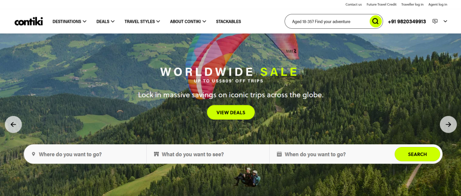Screen dimensions: 461x196
Task: Click the green search magnifier icon
Action: coord(375,22)
